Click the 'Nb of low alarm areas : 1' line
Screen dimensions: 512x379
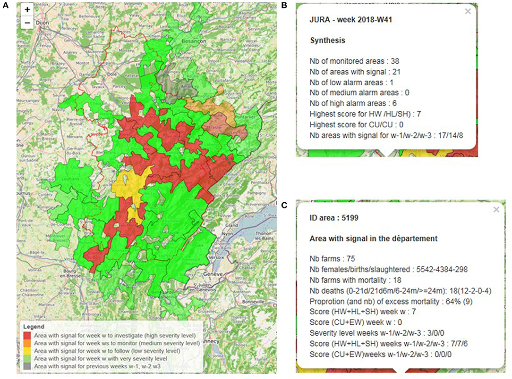[351, 82]
